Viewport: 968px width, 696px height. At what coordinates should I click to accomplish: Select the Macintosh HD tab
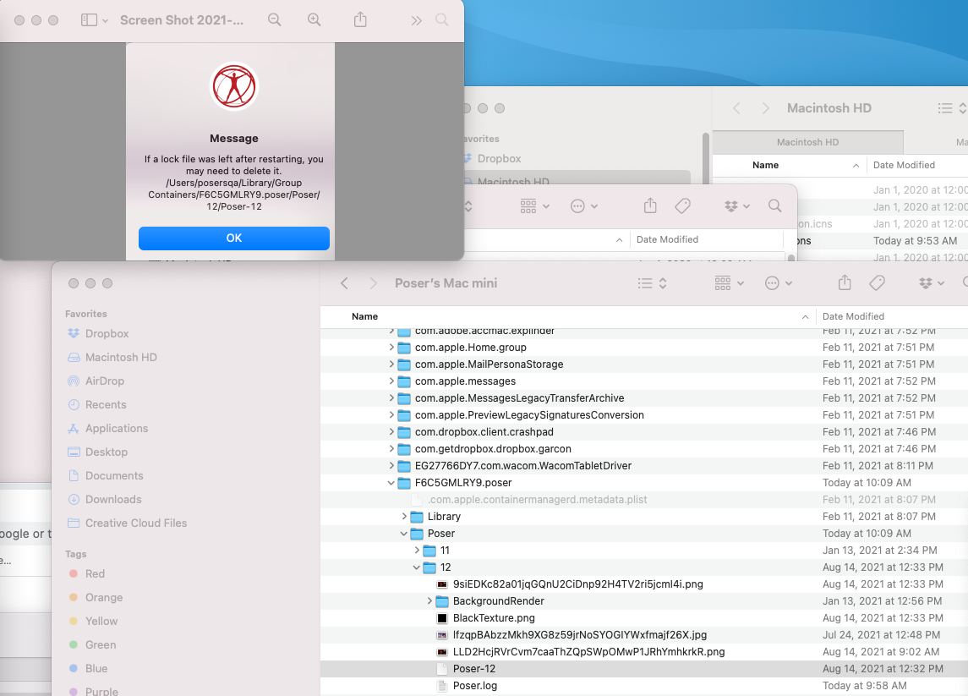(807, 142)
